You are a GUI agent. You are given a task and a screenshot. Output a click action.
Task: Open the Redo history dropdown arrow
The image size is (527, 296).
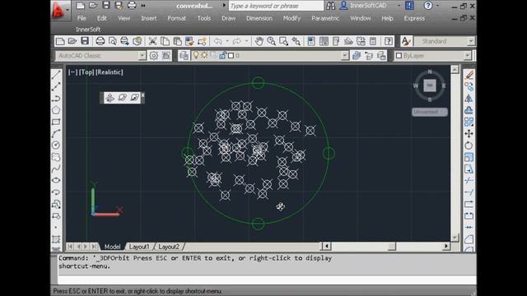tap(246, 41)
